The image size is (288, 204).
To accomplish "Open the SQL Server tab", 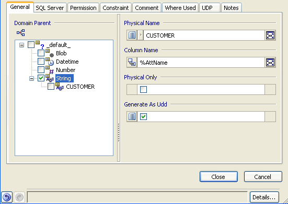I will pos(50,8).
